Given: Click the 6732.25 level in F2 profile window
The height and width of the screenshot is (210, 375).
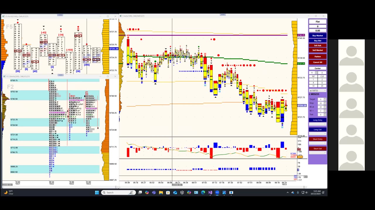Looking at the screenshot, I should [14, 120].
